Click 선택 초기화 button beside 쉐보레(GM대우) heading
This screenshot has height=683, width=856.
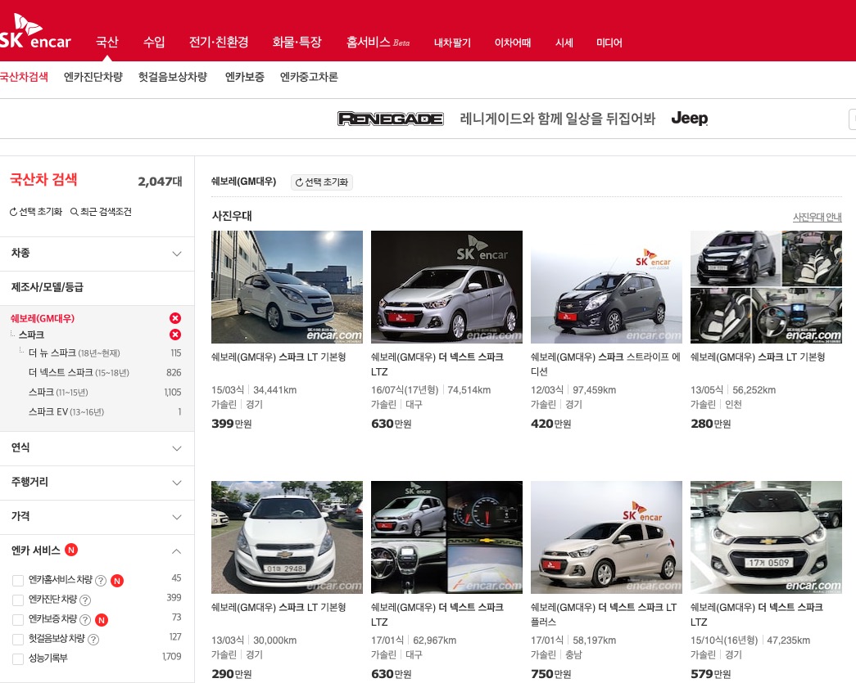coord(322,182)
